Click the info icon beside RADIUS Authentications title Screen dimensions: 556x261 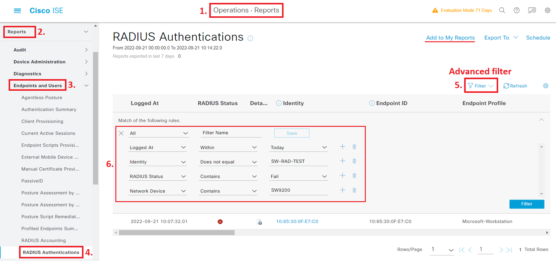pos(250,38)
